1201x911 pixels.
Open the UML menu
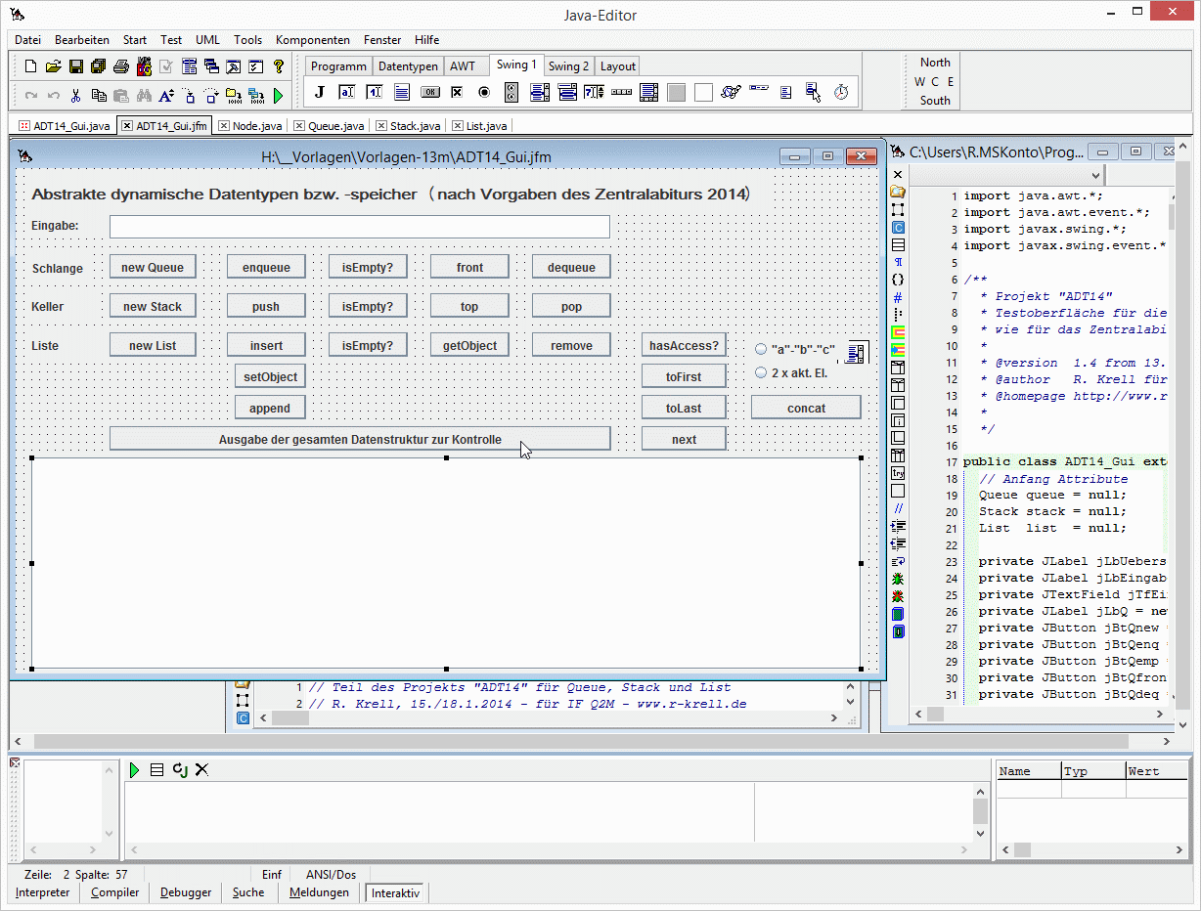207,40
